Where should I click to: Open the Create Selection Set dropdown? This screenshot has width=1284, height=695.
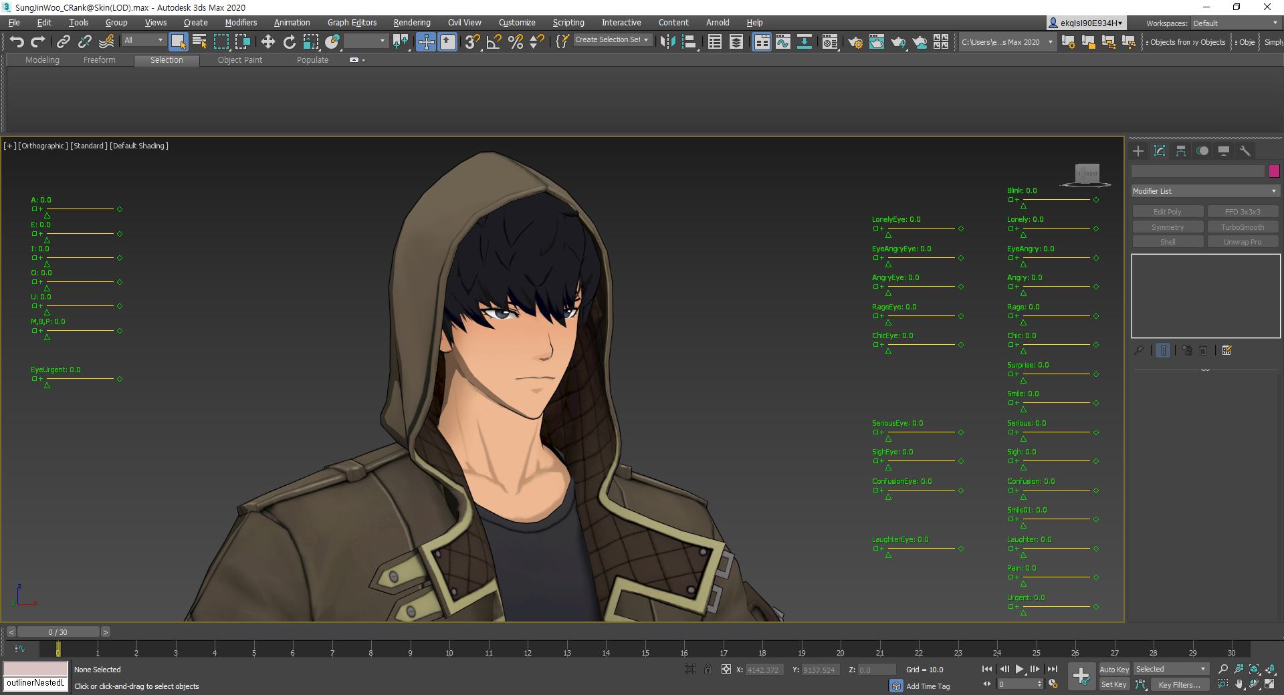click(613, 40)
